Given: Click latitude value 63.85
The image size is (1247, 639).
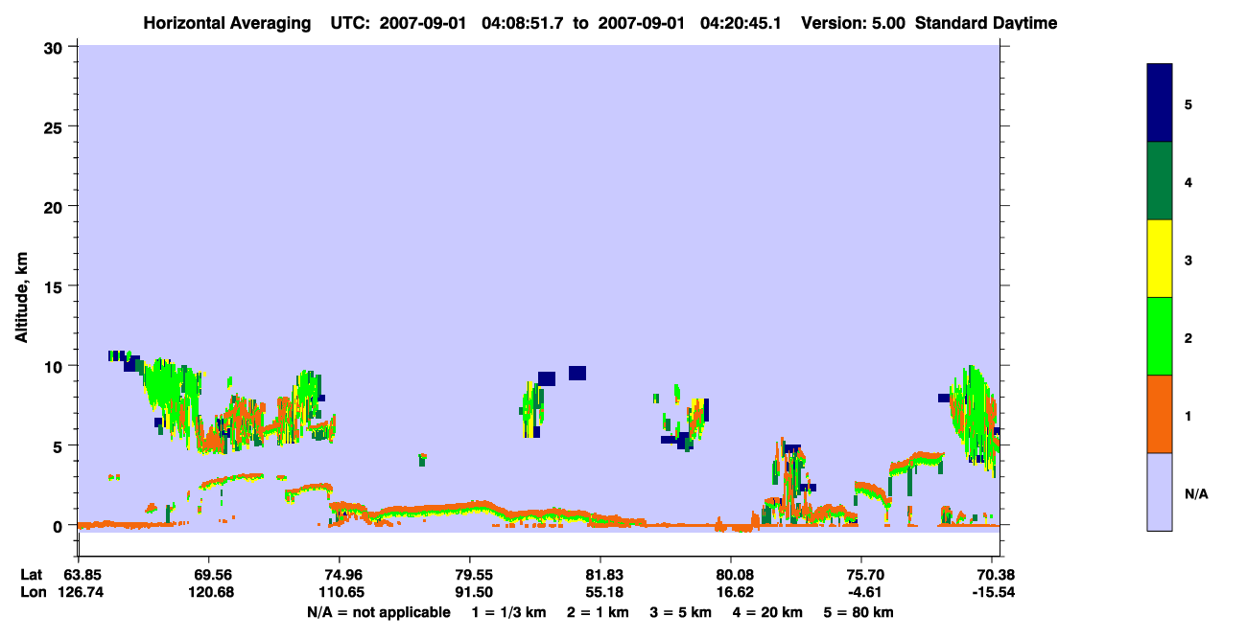Looking at the screenshot, I should point(82,575).
